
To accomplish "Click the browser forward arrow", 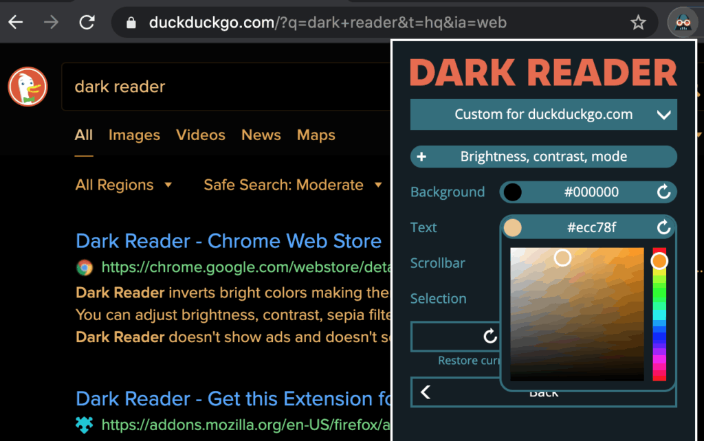I will coord(51,22).
